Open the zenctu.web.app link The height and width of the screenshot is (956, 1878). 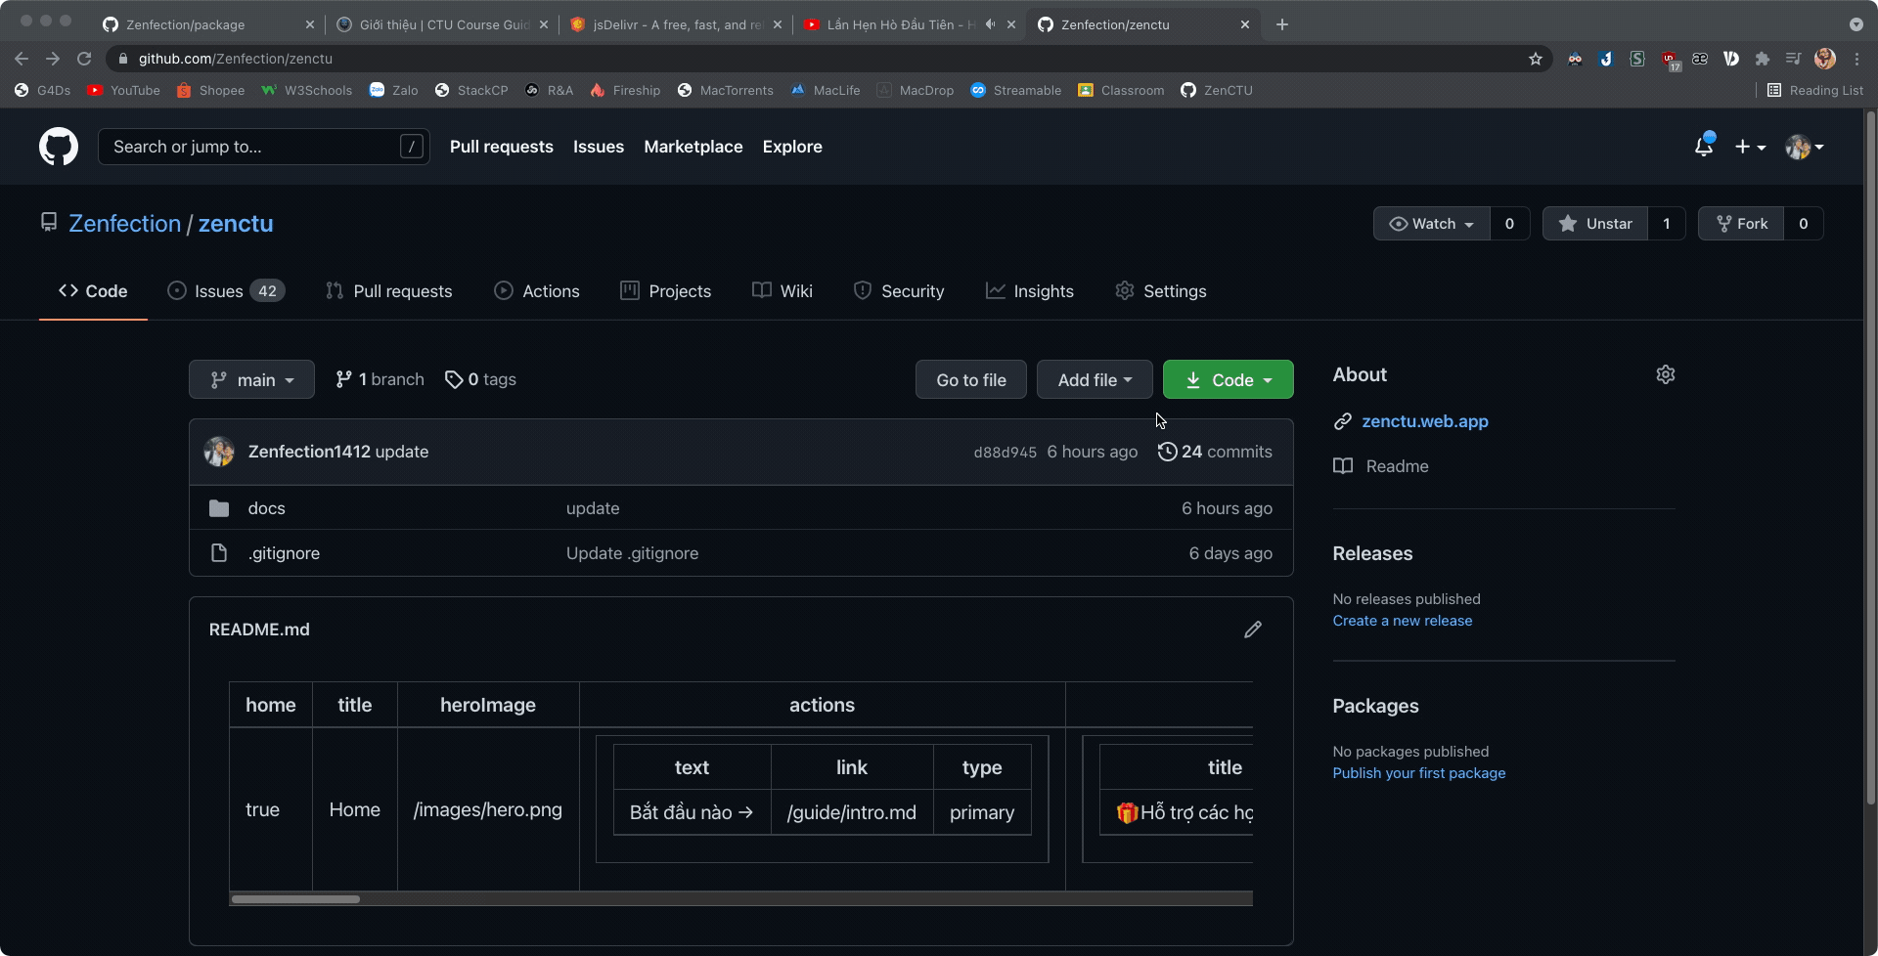[x=1425, y=421]
